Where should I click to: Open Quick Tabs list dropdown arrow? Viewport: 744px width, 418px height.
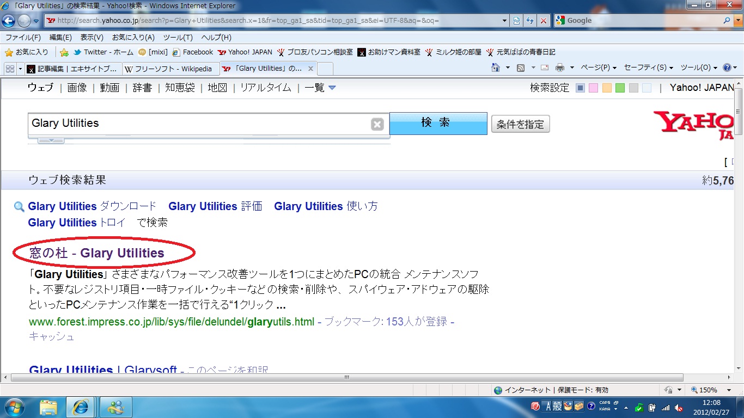21,69
